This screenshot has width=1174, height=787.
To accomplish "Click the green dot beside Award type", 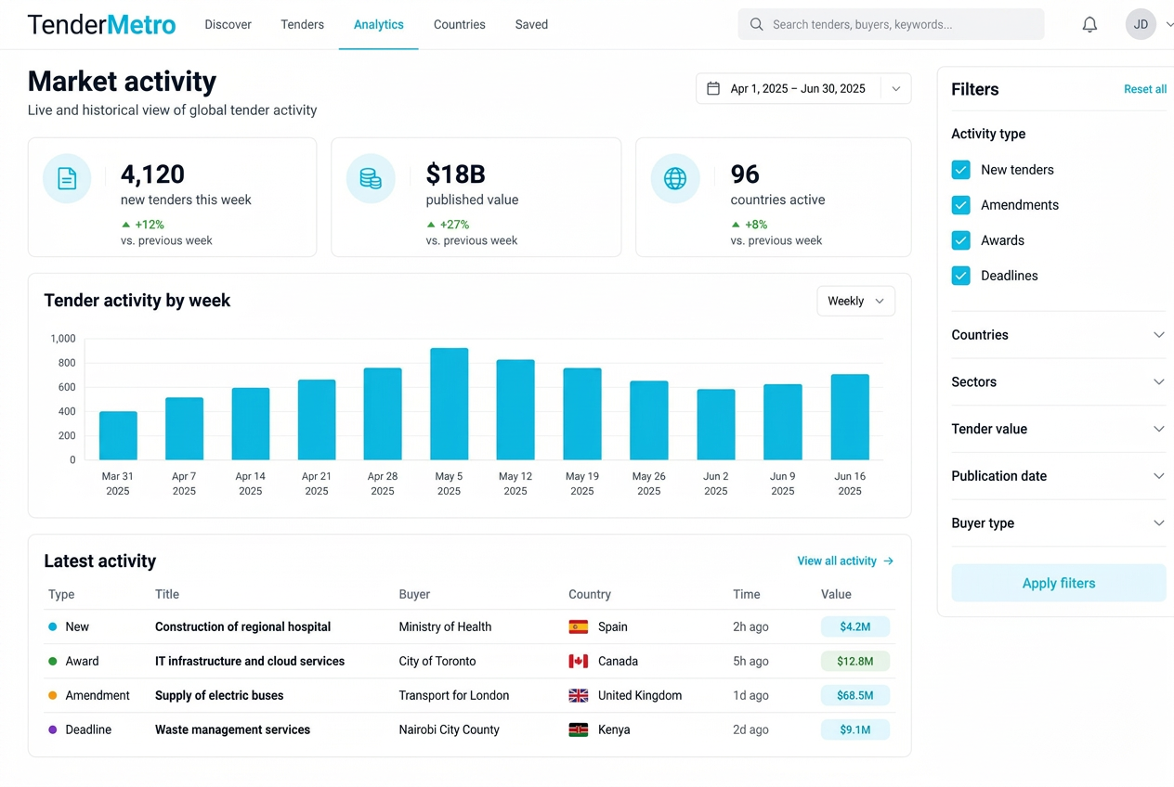I will tap(52, 661).
